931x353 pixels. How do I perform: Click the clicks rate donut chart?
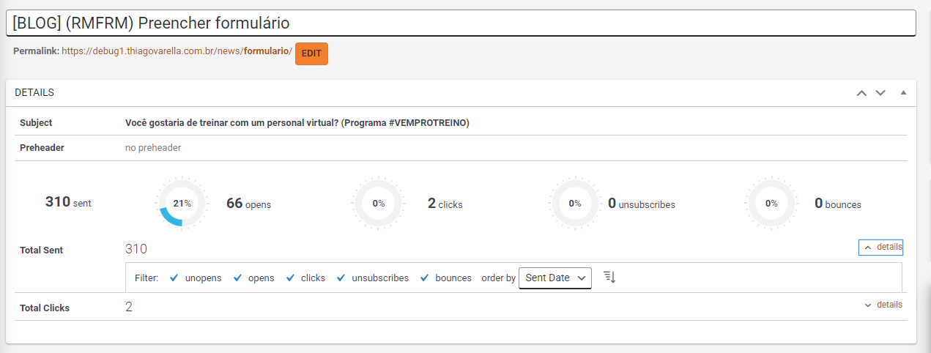(x=378, y=204)
